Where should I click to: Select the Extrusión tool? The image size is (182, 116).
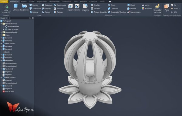tap(16, 7)
